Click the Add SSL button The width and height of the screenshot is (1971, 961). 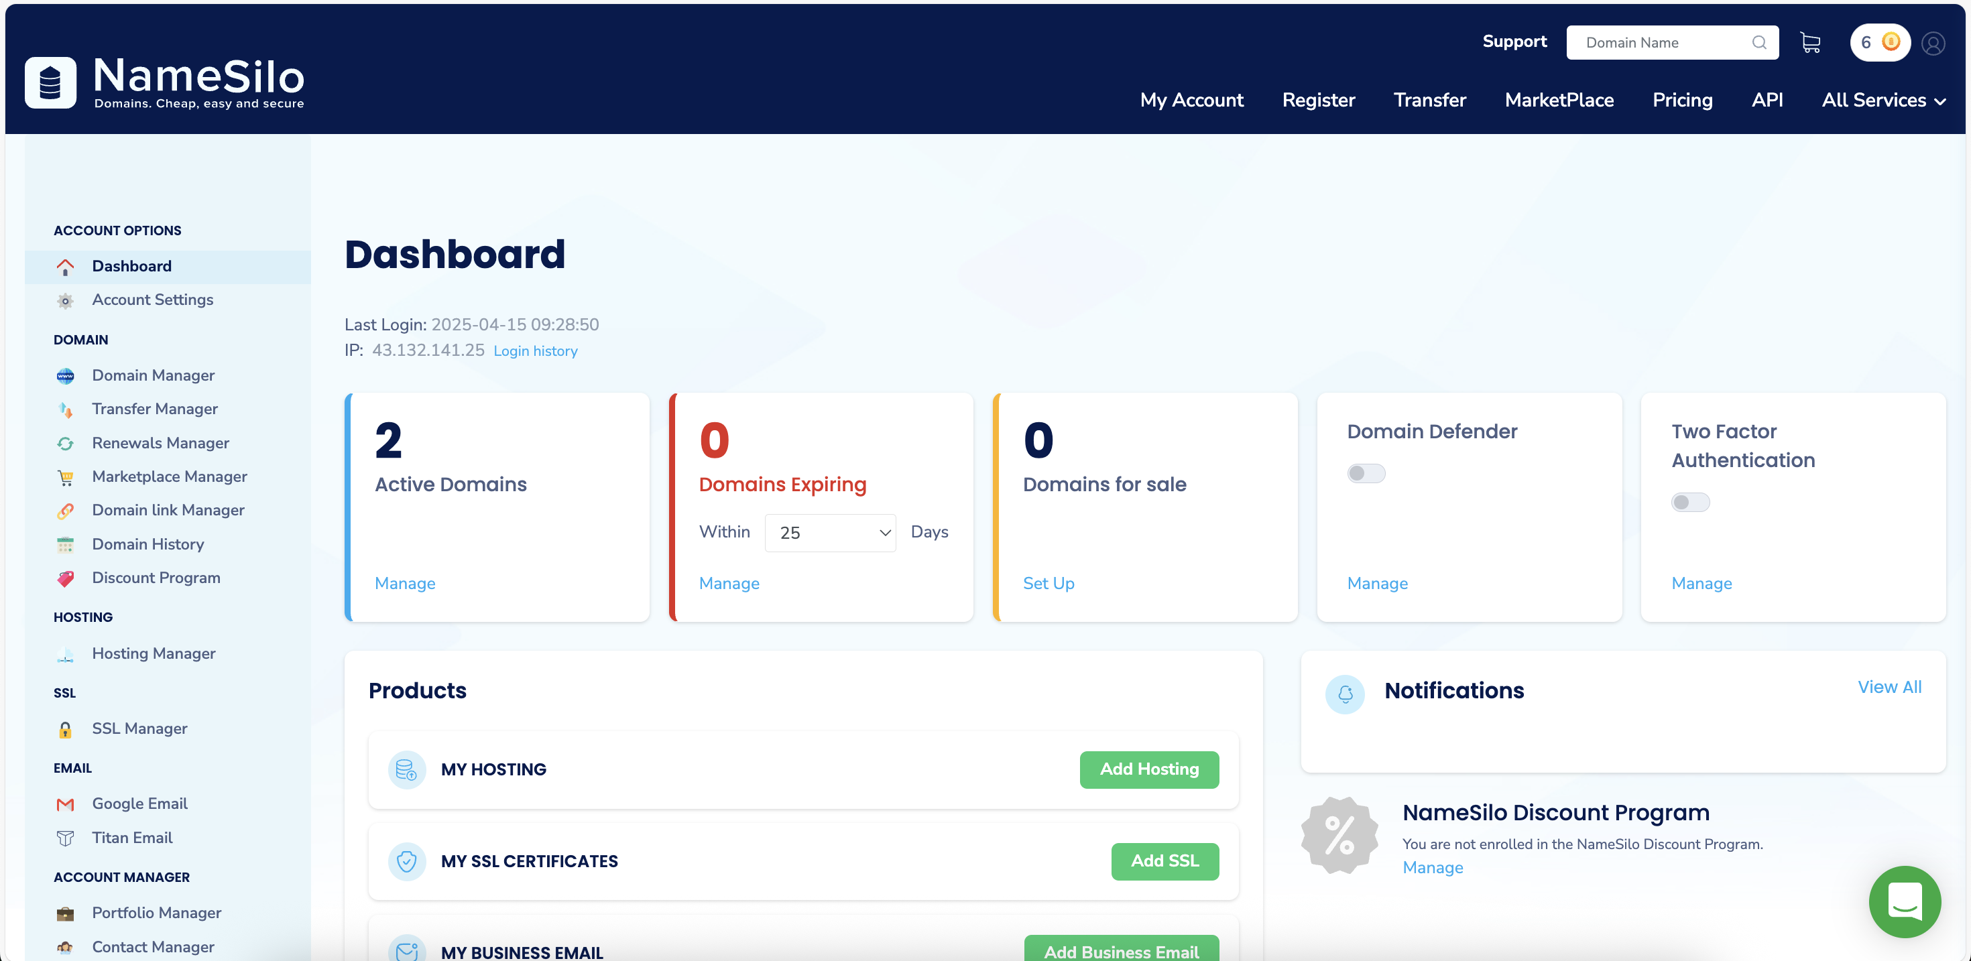click(1164, 862)
